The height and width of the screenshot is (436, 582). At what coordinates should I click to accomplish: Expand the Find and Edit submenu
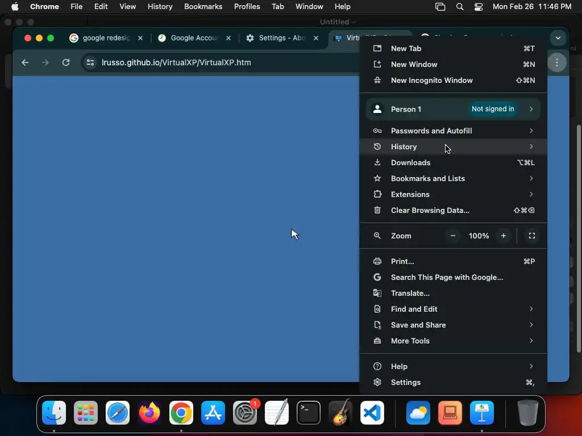[x=453, y=309]
